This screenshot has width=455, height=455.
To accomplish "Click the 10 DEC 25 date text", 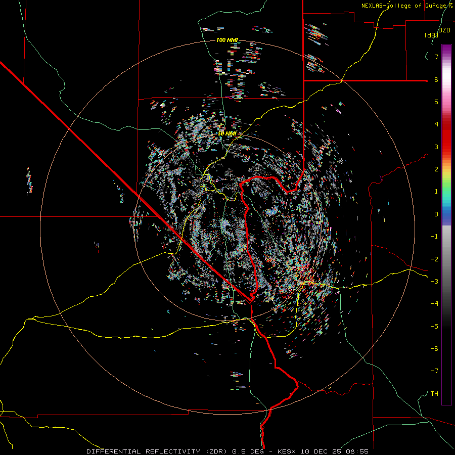I will [322, 451].
